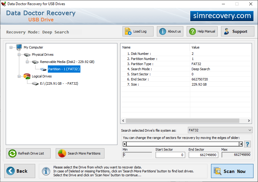Click the details list right scroll arrow
The width and height of the screenshot is (258, 182).
coord(249,121)
